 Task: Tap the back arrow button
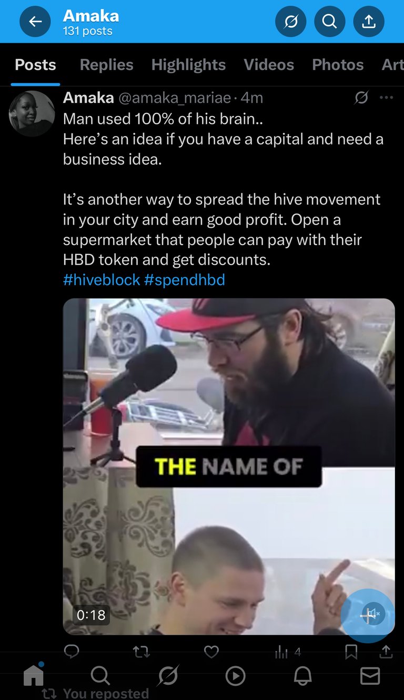point(35,22)
